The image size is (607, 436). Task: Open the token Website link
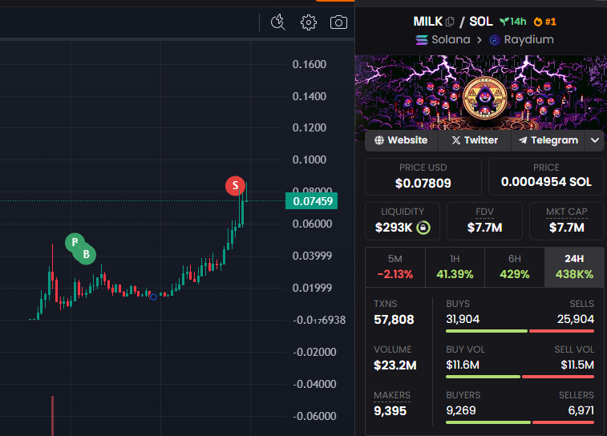(401, 140)
